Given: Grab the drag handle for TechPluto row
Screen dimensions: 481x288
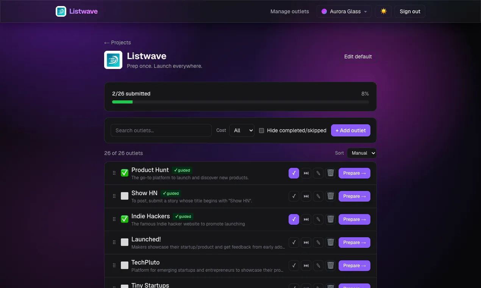Looking at the screenshot, I should click(114, 266).
